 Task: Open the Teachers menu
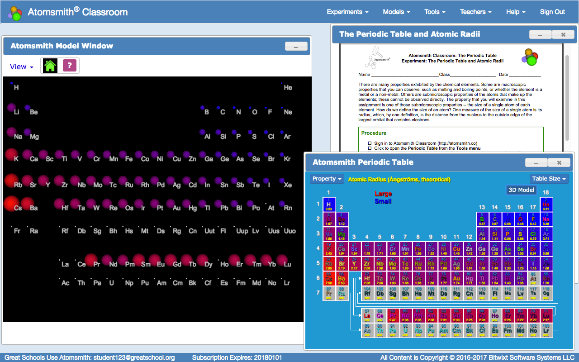(x=476, y=12)
